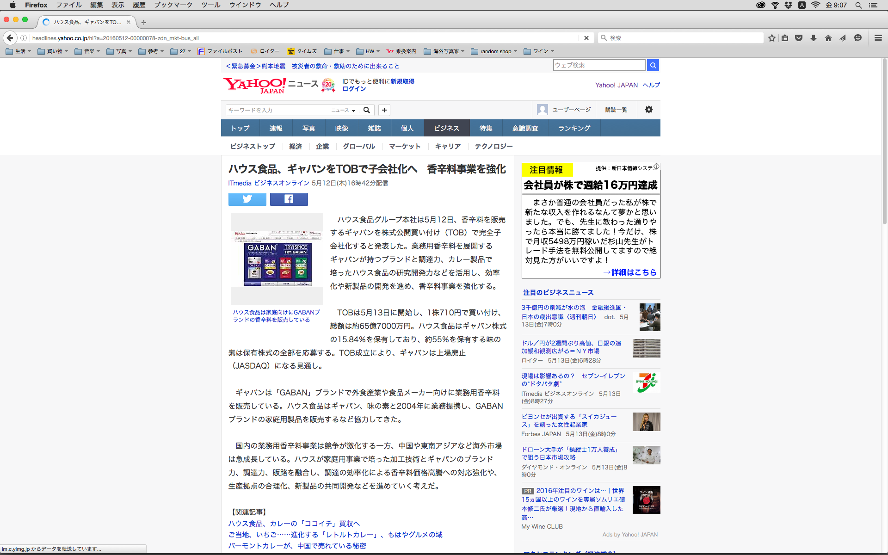Open Firefox Downloads arrow icon
888x555 pixels.
(x=813, y=38)
